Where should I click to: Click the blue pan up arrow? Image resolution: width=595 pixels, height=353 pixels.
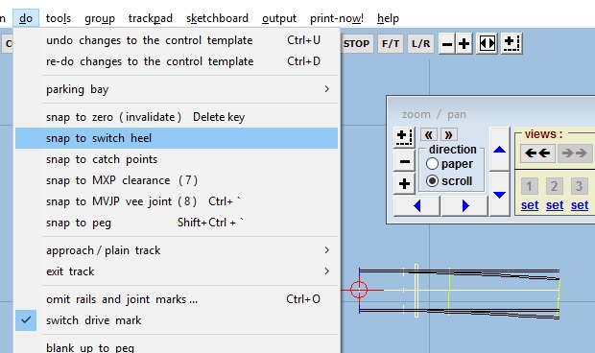tap(499, 150)
